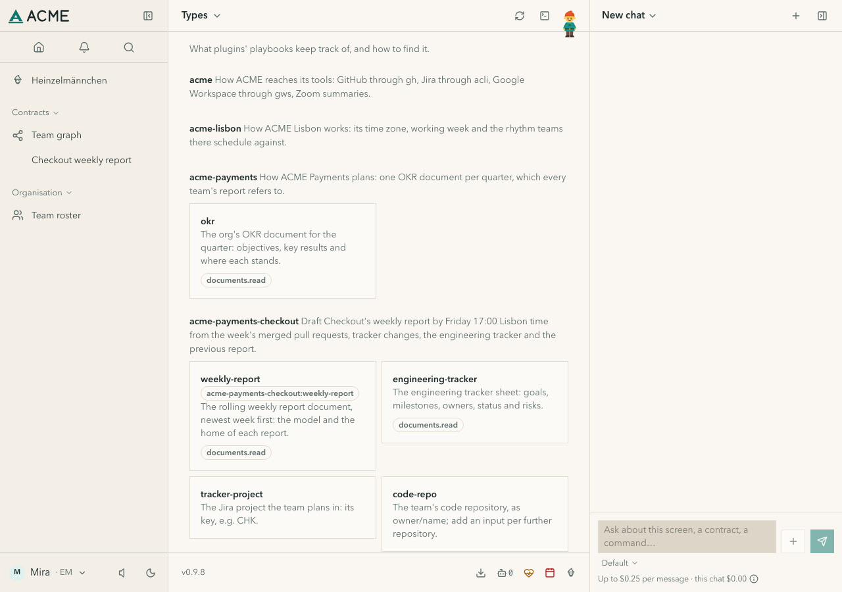The height and width of the screenshot is (592, 842).
Task: Click documents.read tag in okr card
Action: coord(236,280)
